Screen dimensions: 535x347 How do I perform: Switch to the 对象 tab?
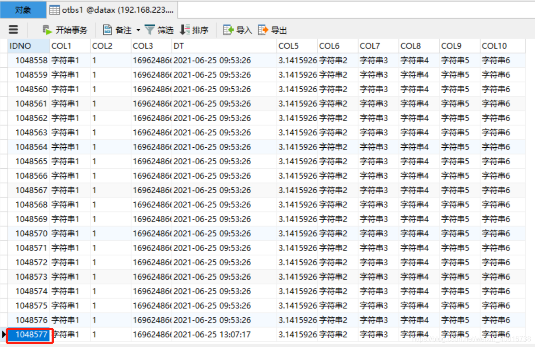[x=23, y=10]
